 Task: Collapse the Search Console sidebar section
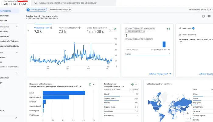[17, 52]
